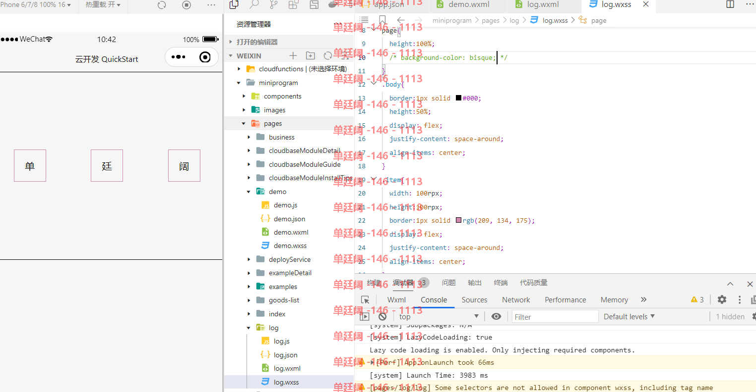Close the log.wxss editor tab

646,4
